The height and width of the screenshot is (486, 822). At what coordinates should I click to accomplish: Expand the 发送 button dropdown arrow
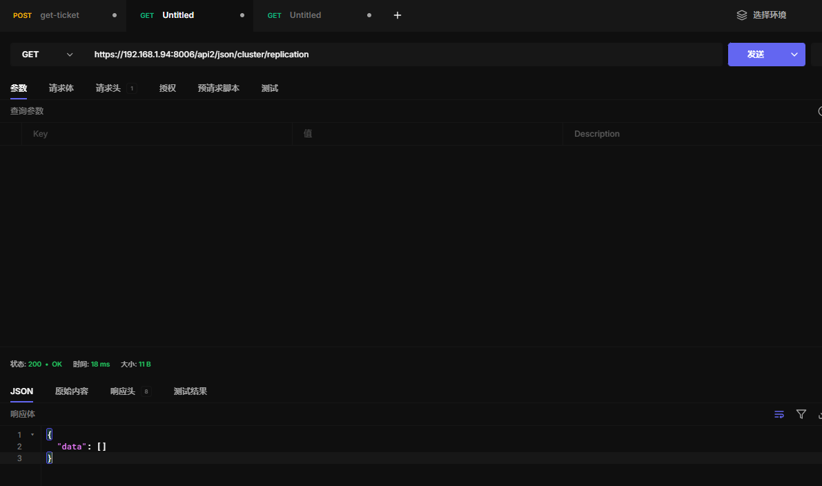click(x=794, y=55)
